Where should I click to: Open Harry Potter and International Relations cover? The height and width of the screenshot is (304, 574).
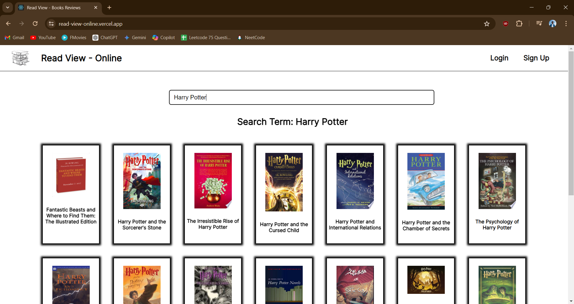click(x=355, y=181)
